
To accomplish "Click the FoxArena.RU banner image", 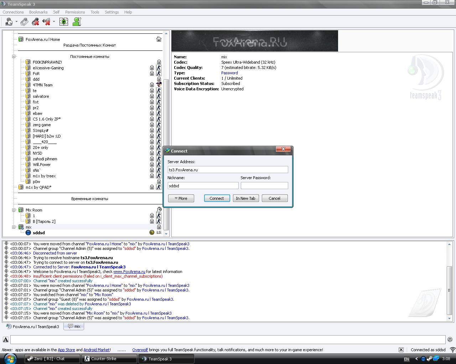I will click(x=255, y=41).
